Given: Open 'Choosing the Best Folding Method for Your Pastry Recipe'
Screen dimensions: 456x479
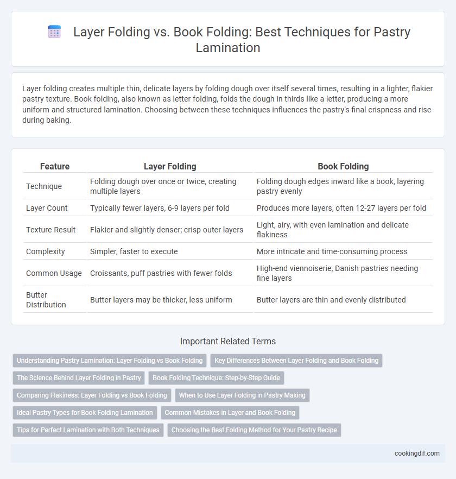Looking at the screenshot, I should click(254, 430).
